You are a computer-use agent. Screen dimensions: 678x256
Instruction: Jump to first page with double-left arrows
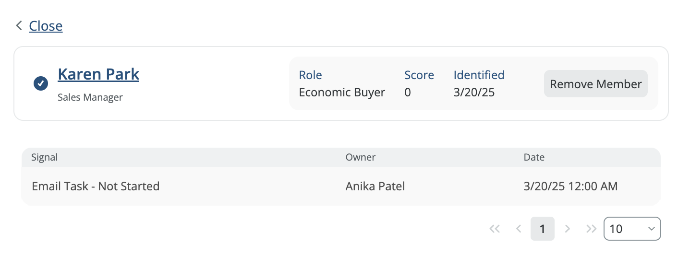pyautogui.click(x=495, y=229)
